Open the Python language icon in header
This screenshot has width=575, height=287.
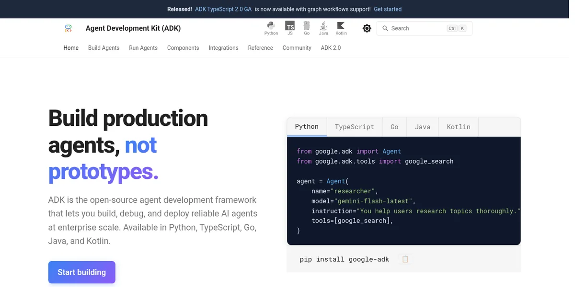pos(271,28)
